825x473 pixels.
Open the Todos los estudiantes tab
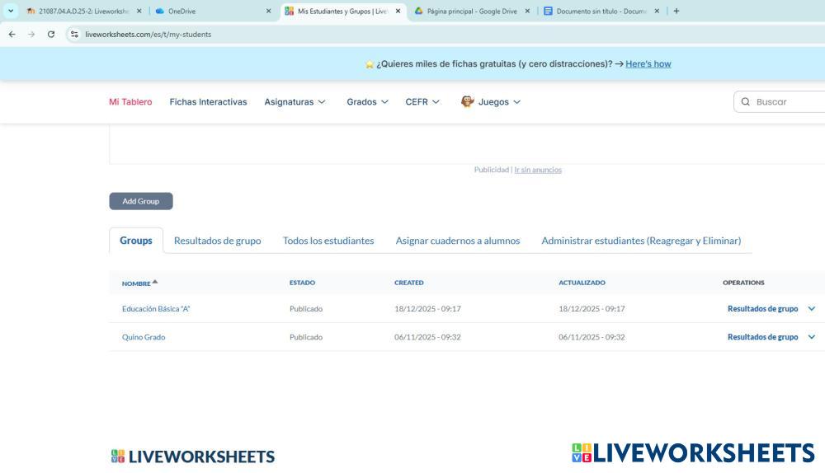(x=328, y=241)
